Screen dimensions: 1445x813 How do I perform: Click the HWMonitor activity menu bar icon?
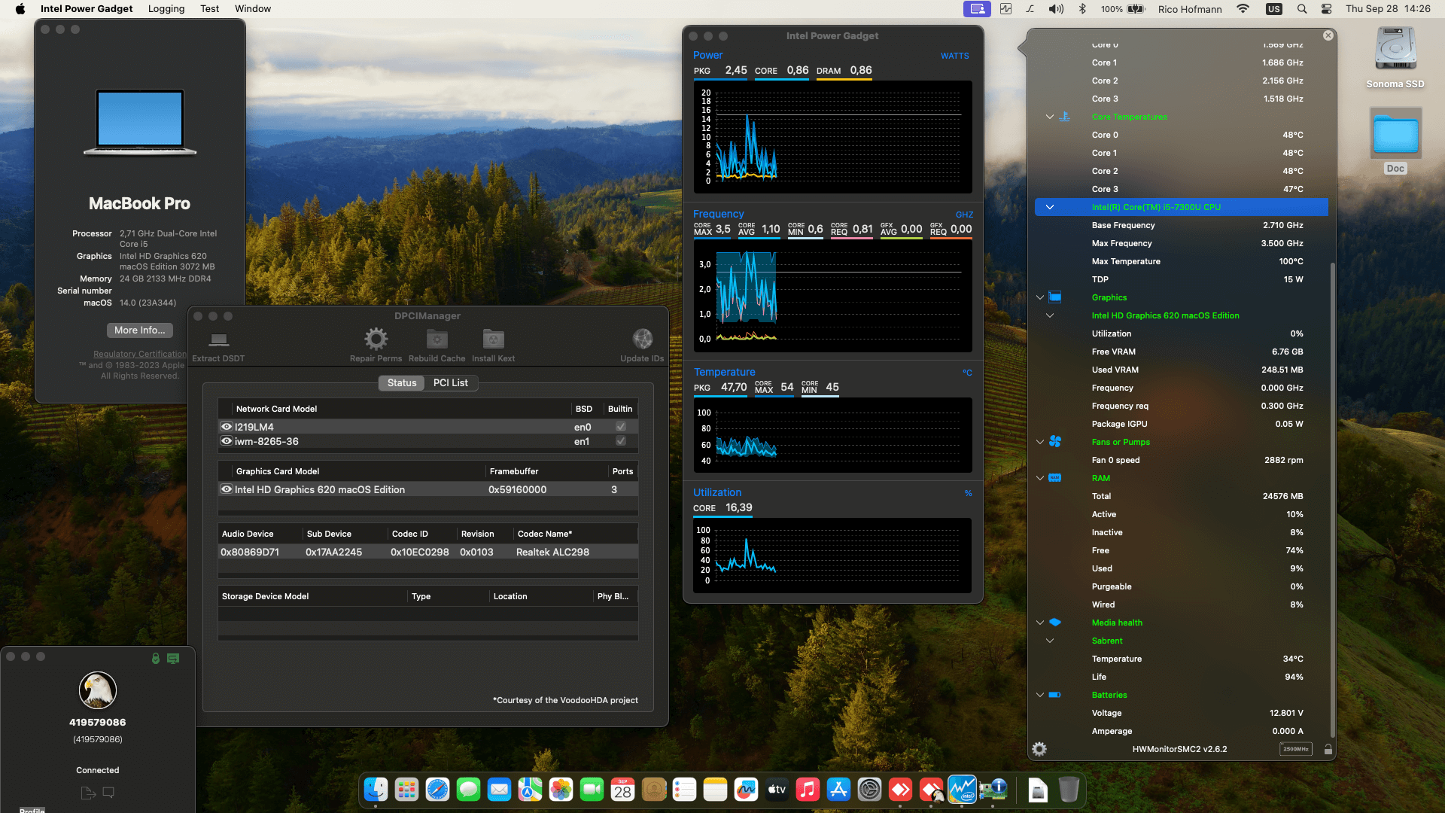click(x=1005, y=9)
